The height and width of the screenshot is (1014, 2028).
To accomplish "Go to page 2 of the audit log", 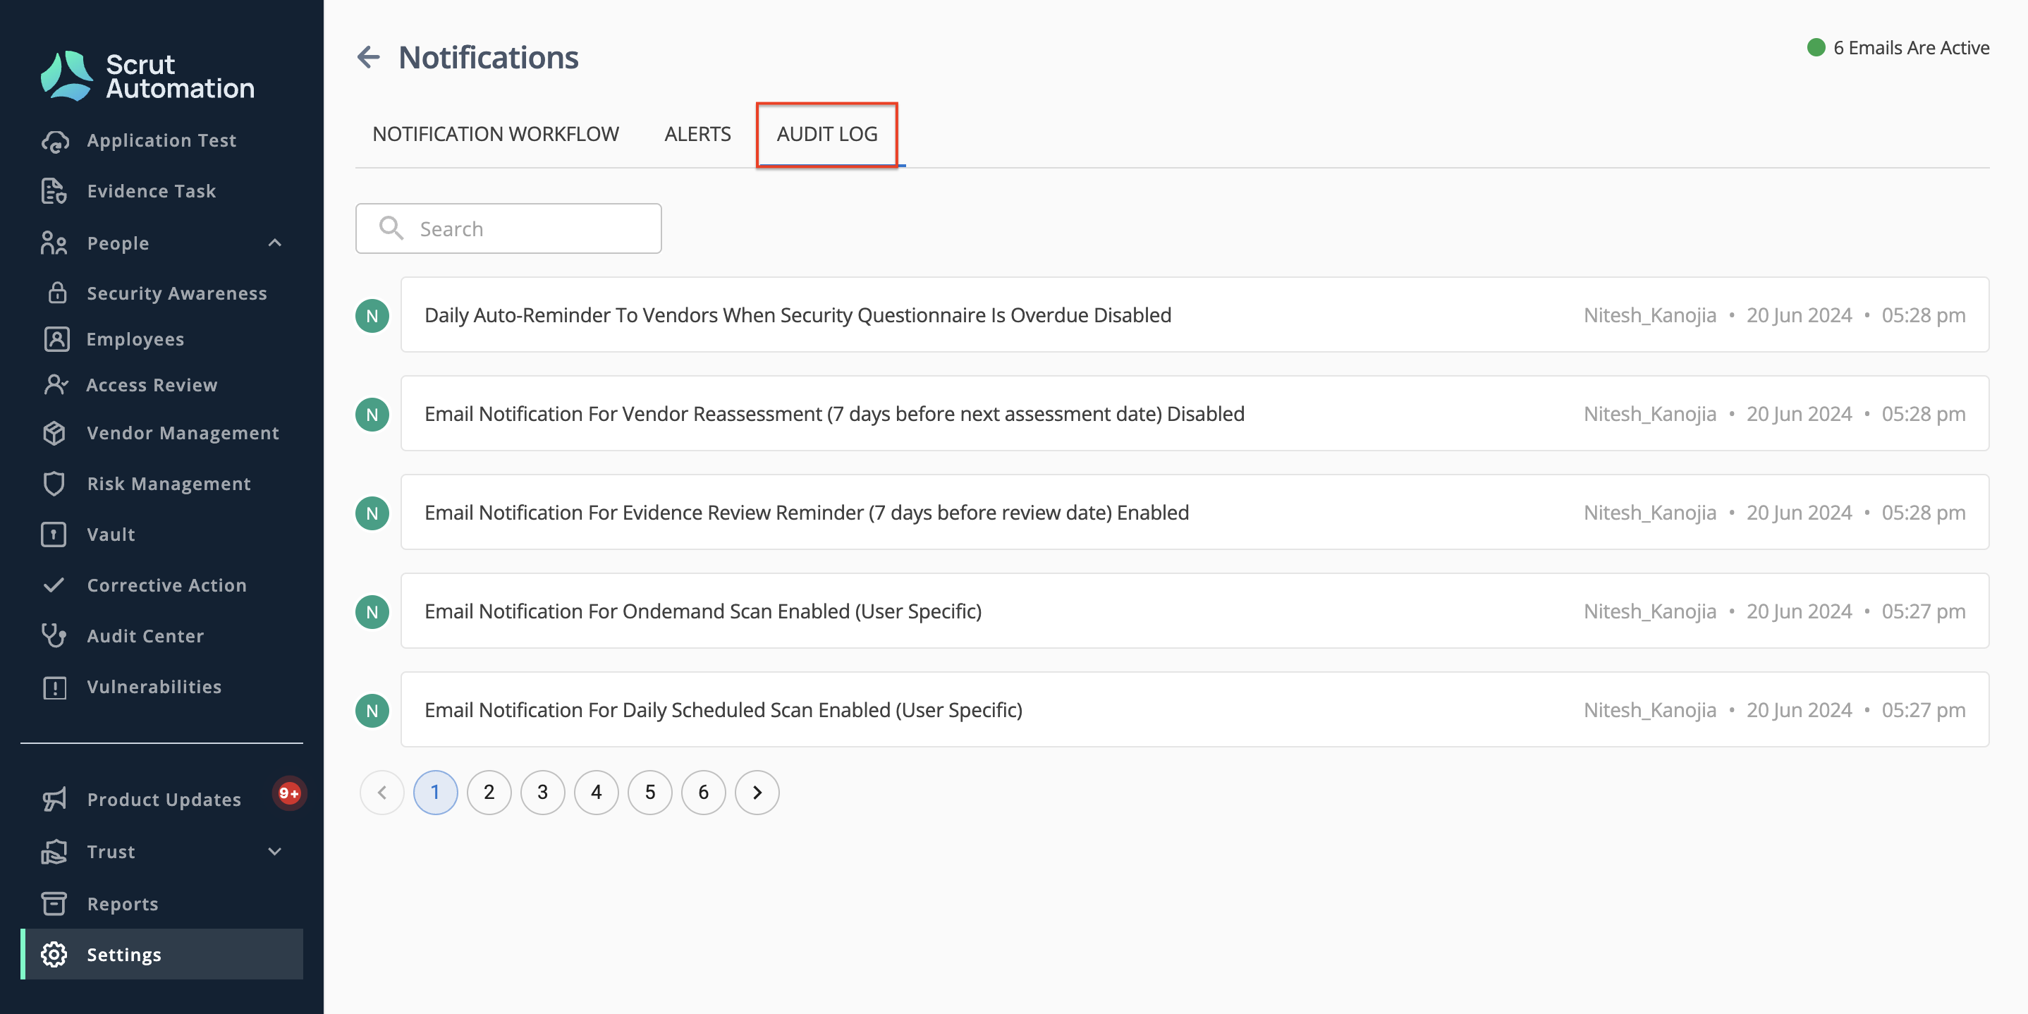I will point(489,792).
